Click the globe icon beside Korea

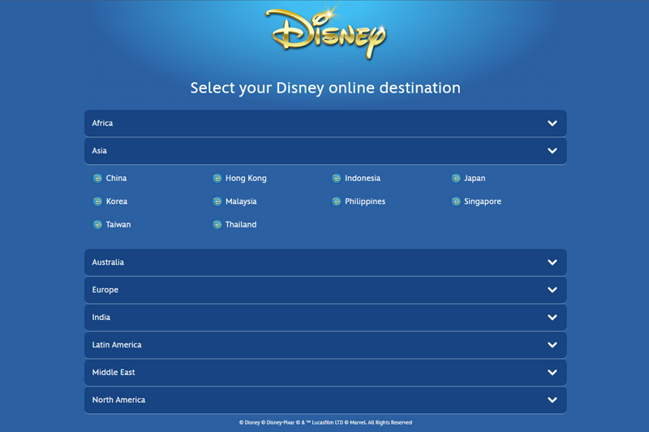pyautogui.click(x=97, y=201)
